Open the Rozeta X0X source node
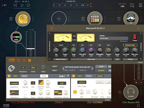Image resolution: width=144 pixels, height=108 pixels. [x=131, y=19]
